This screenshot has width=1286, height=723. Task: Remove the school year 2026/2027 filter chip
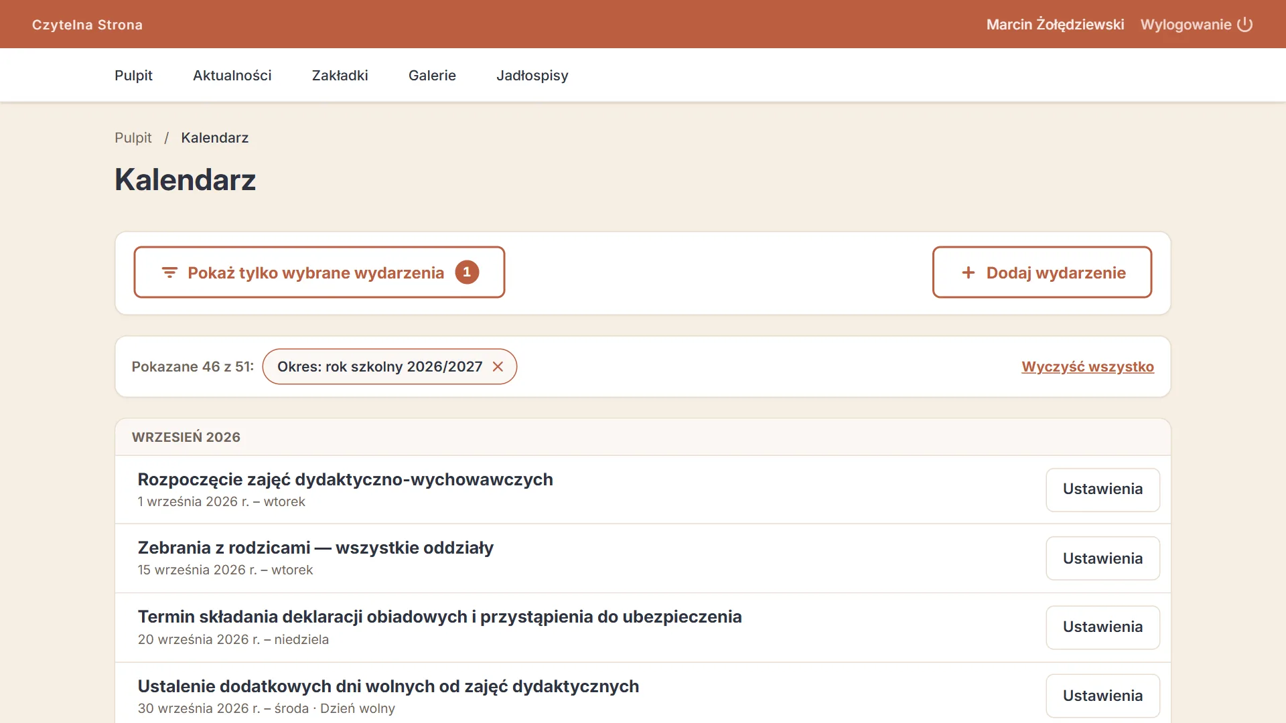498,367
